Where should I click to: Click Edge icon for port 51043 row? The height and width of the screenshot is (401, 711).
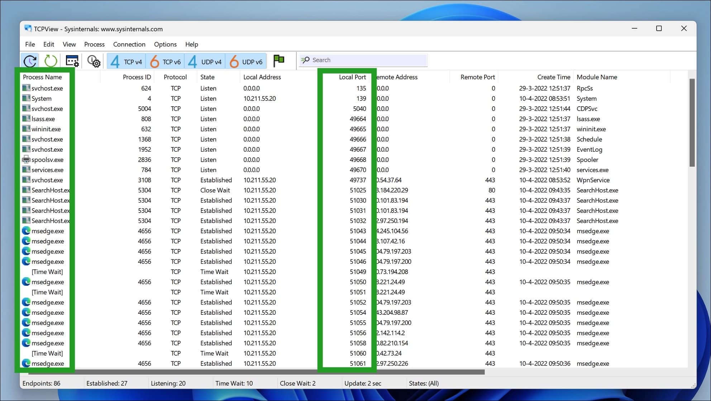click(26, 231)
